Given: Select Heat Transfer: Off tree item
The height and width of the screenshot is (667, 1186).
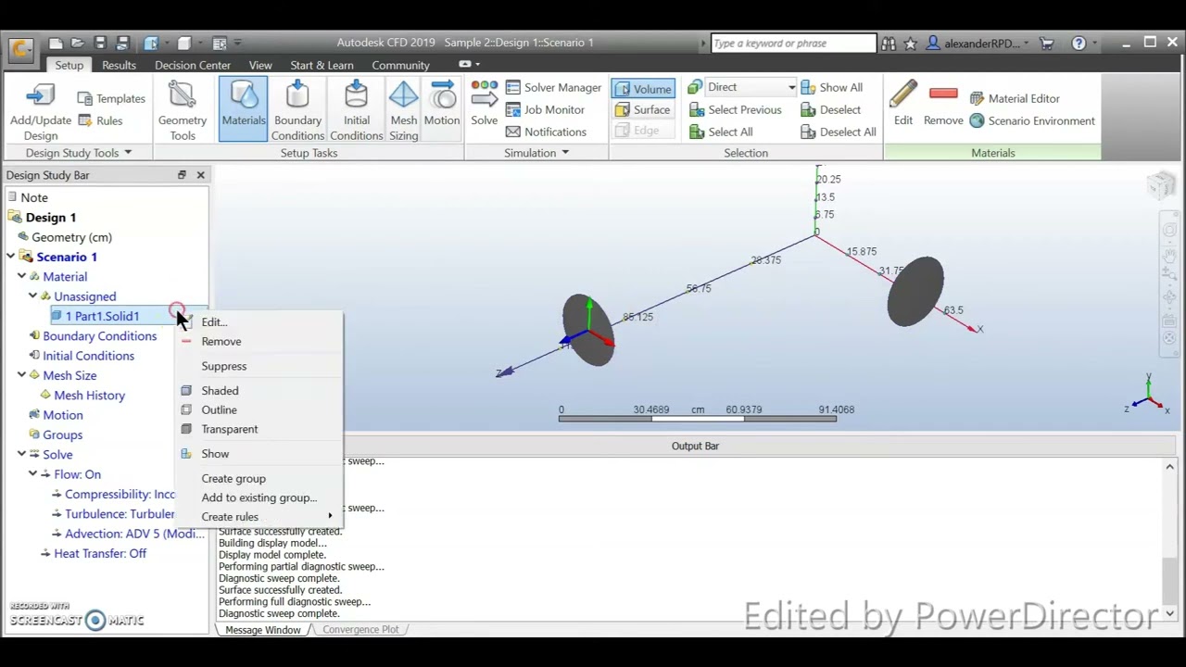Looking at the screenshot, I should 100,553.
